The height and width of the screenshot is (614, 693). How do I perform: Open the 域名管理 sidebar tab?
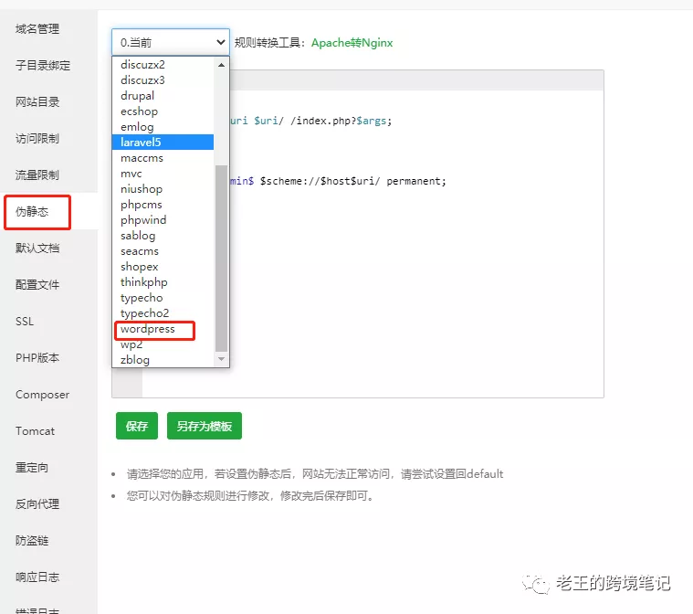pyautogui.click(x=37, y=29)
